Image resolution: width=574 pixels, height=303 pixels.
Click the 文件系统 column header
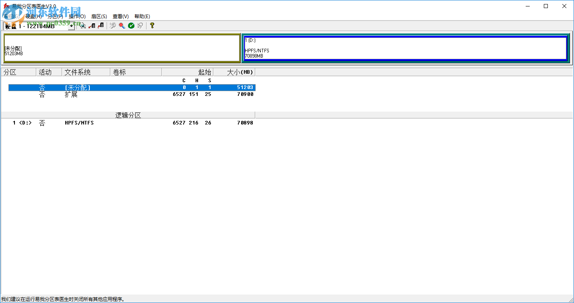tap(86, 72)
